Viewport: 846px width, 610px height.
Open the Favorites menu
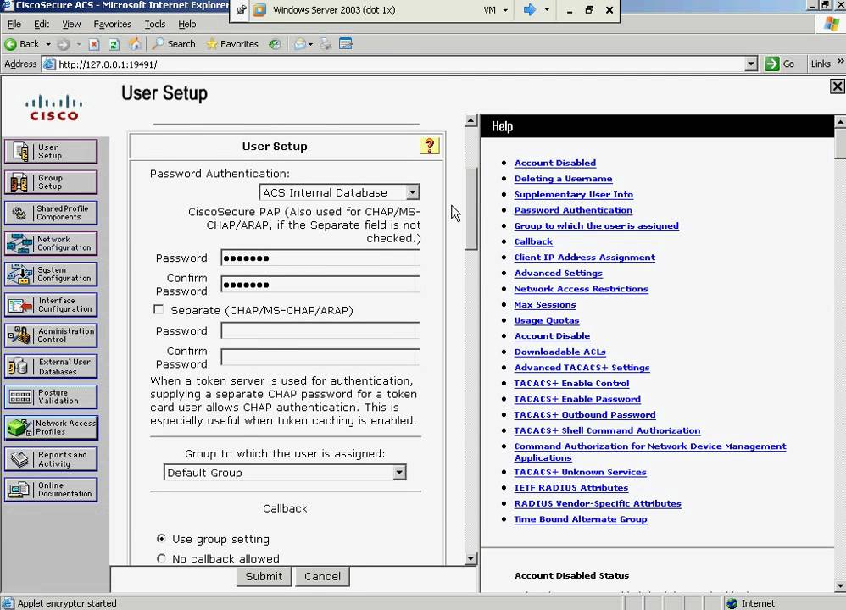pos(112,25)
